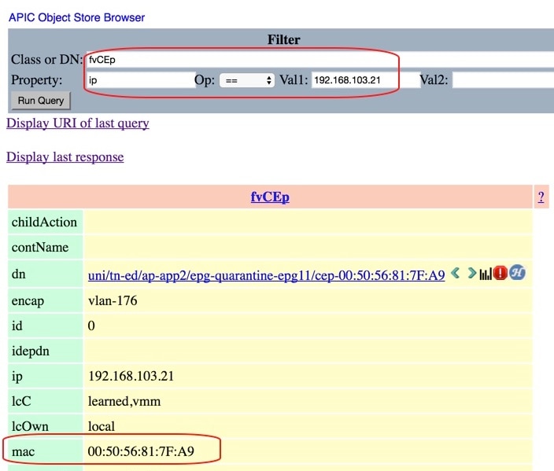
Task: Click the green right arrow icon in dn row
Action: pos(471,273)
